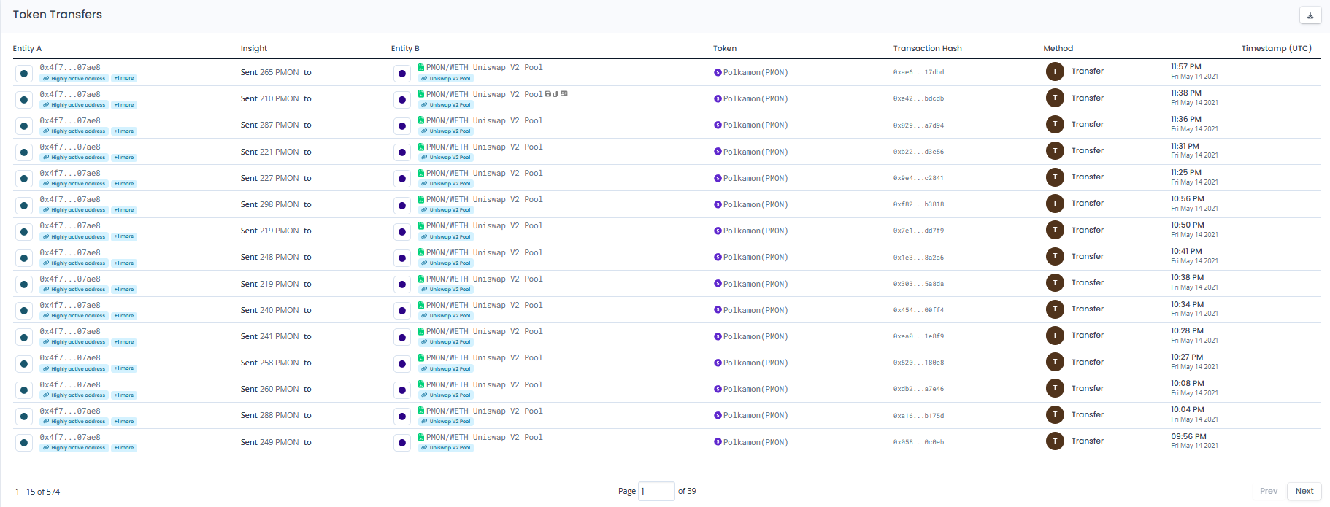
Task: Click the Polkamon token icon in the 10:28 PM row
Action: [718, 336]
